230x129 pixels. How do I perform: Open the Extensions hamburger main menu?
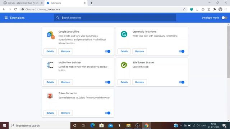pos(6,18)
